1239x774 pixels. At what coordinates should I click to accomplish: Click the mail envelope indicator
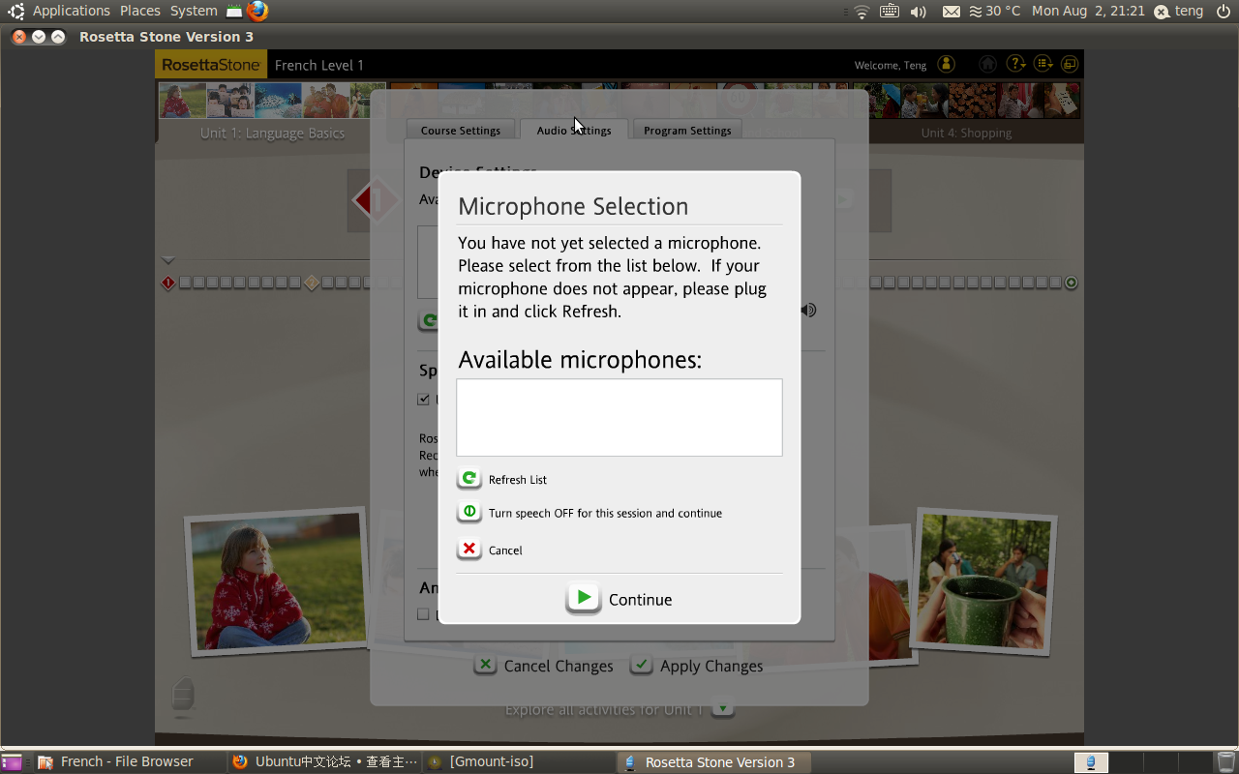[x=952, y=12]
